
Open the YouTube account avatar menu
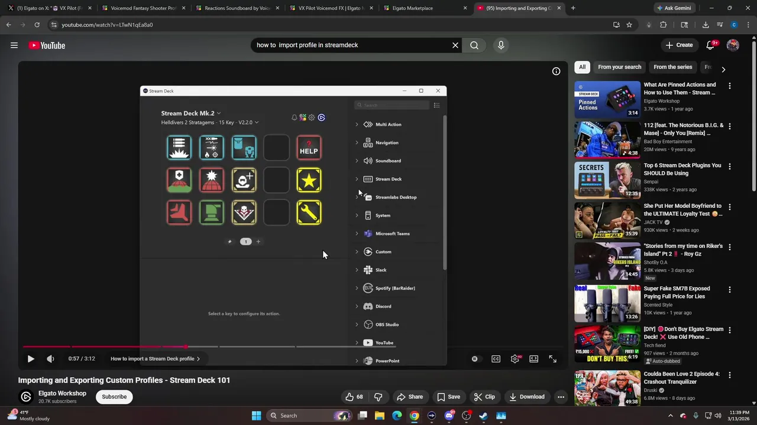click(733, 45)
